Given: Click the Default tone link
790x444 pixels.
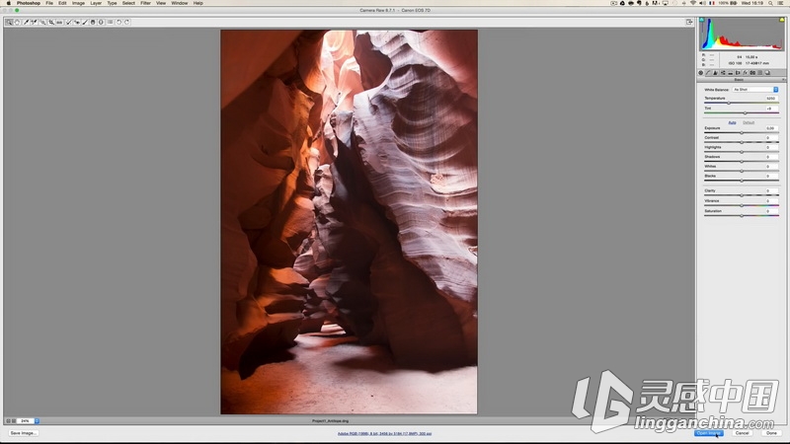Looking at the screenshot, I should click(x=749, y=122).
